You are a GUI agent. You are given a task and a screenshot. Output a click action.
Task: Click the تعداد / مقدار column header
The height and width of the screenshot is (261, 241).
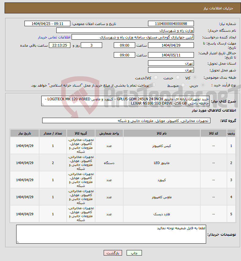(x=53, y=133)
